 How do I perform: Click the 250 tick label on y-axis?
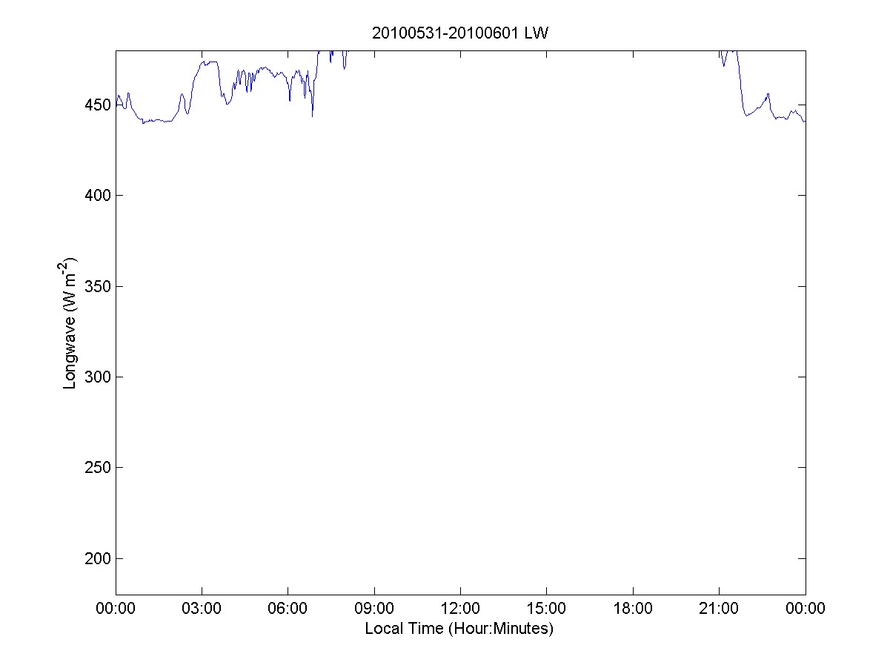point(97,468)
